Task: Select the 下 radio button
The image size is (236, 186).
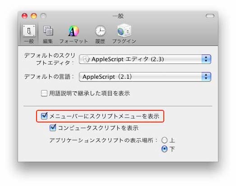Action: (164, 149)
